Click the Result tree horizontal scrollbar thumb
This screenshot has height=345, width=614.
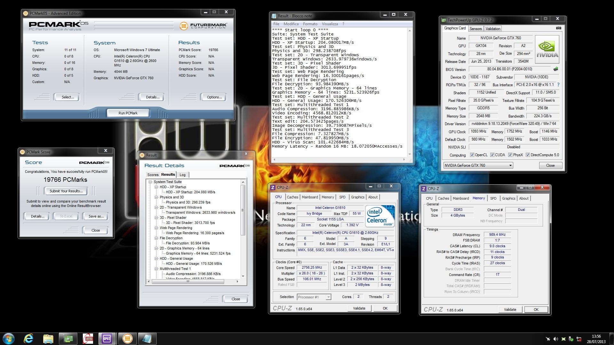[188, 281]
